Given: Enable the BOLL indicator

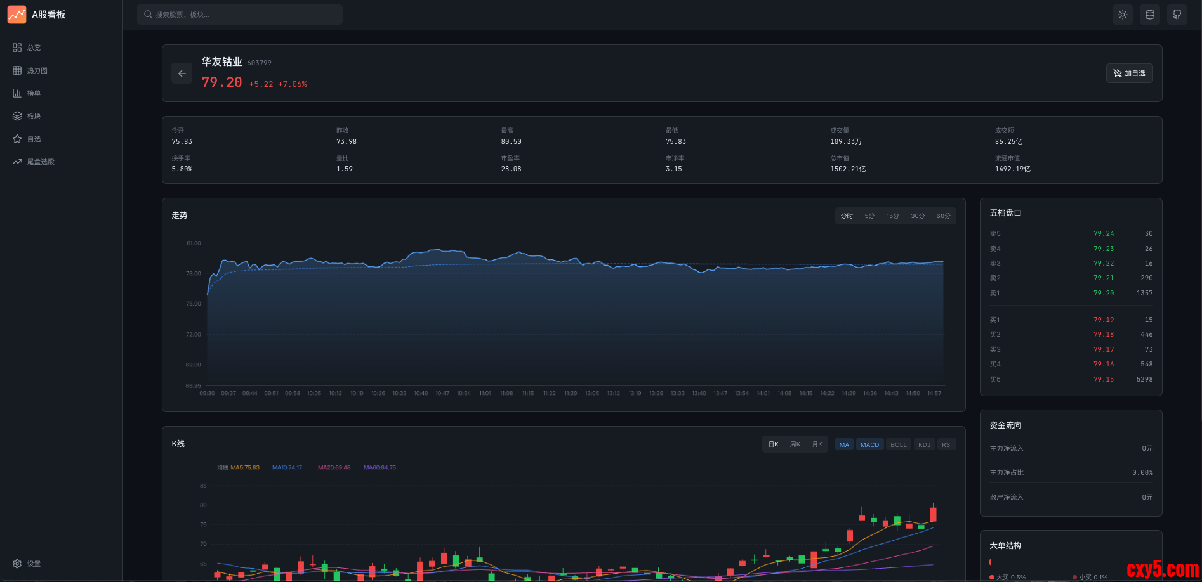Looking at the screenshot, I should coord(898,444).
